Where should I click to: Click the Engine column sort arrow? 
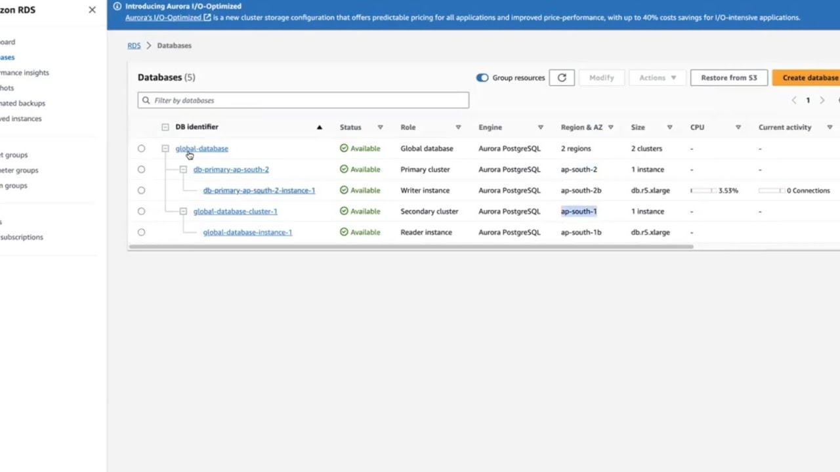click(541, 127)
